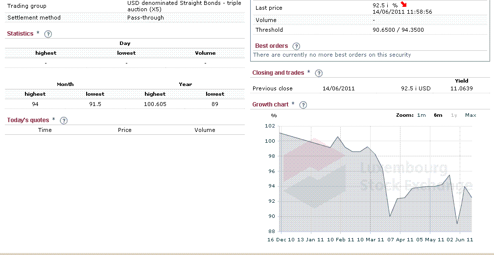
Task: Select the Best orders heading
Action: (271, 46)
